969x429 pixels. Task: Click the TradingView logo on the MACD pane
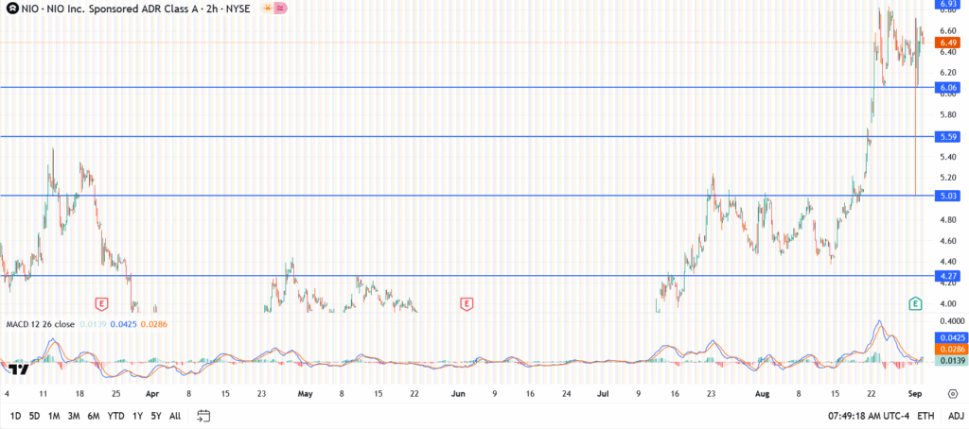click(19, 369)
